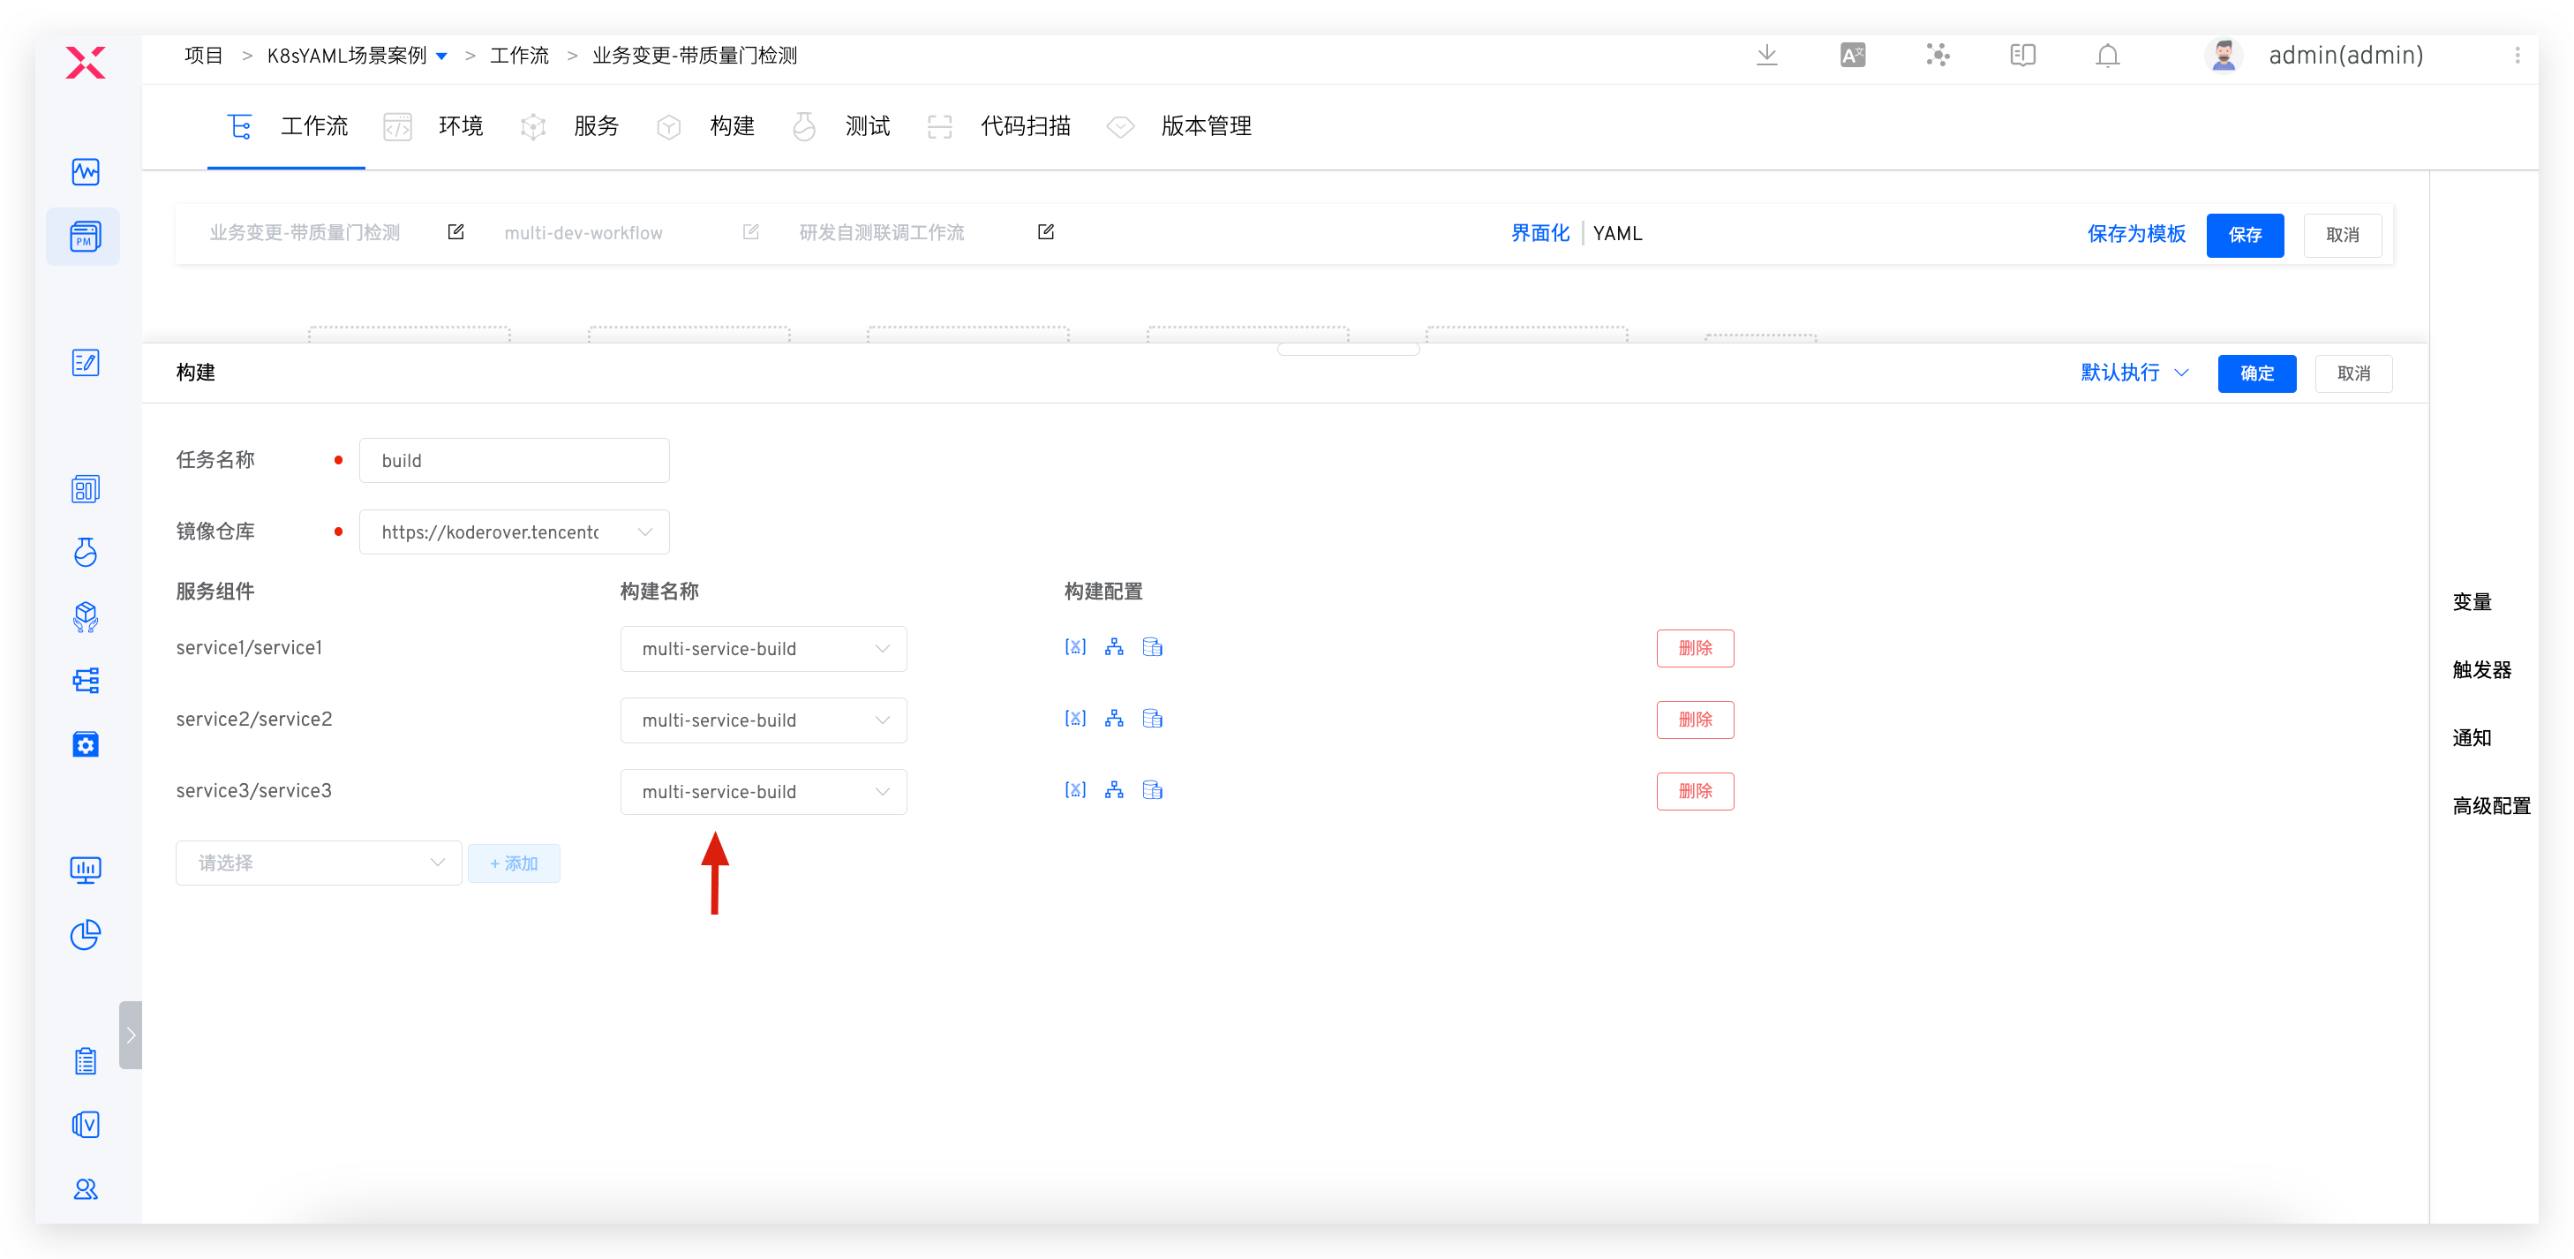Click the 保存为模板 link
The width and height of the screenshot is (2574, 1259).
click(2136, 234)
